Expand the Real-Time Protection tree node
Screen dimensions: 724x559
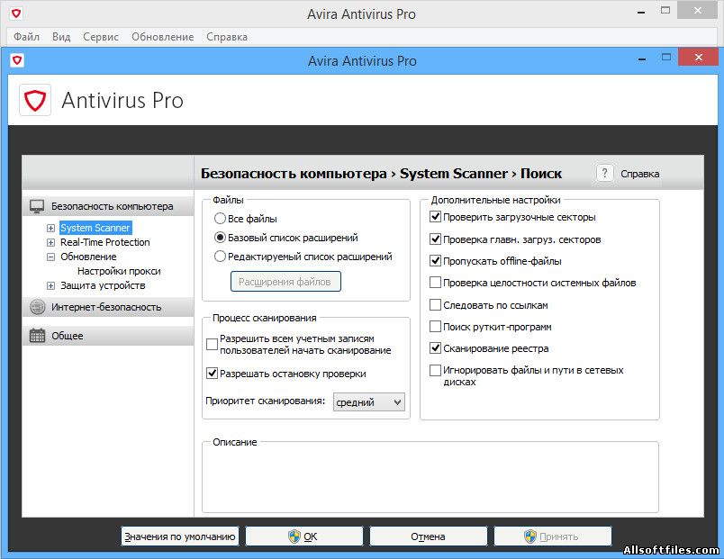click(50, 242)
